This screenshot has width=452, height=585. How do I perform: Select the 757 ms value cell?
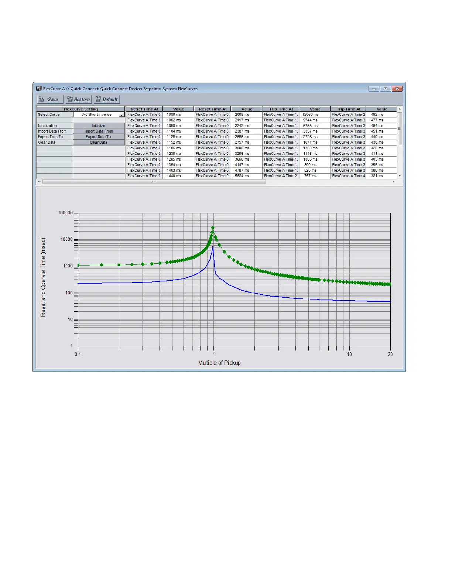pyautogui.click(x=315, y=176)
